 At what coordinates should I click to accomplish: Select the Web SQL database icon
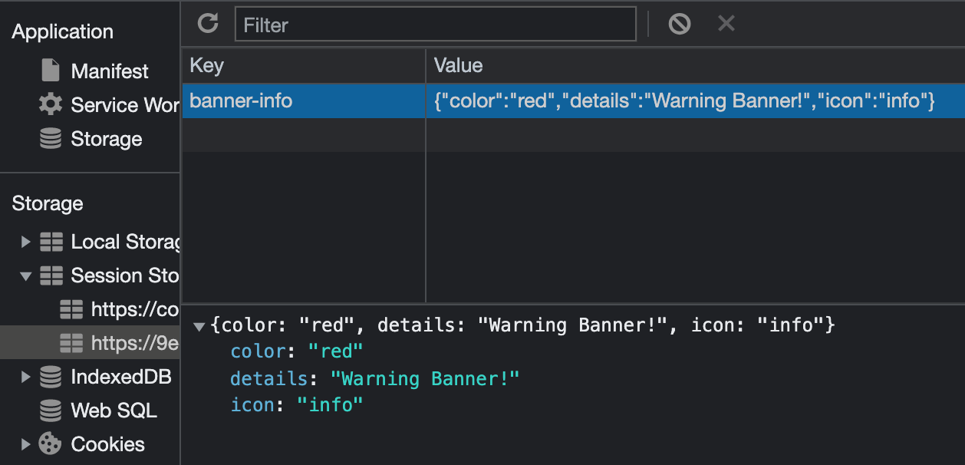pyautogui.click(x=51, y=411)
